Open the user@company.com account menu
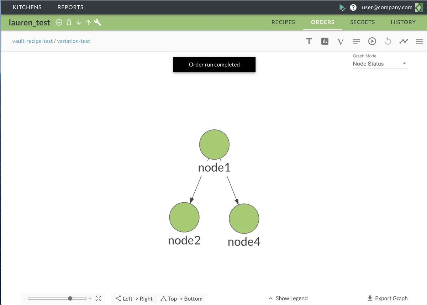 click(x=387, y=7)
